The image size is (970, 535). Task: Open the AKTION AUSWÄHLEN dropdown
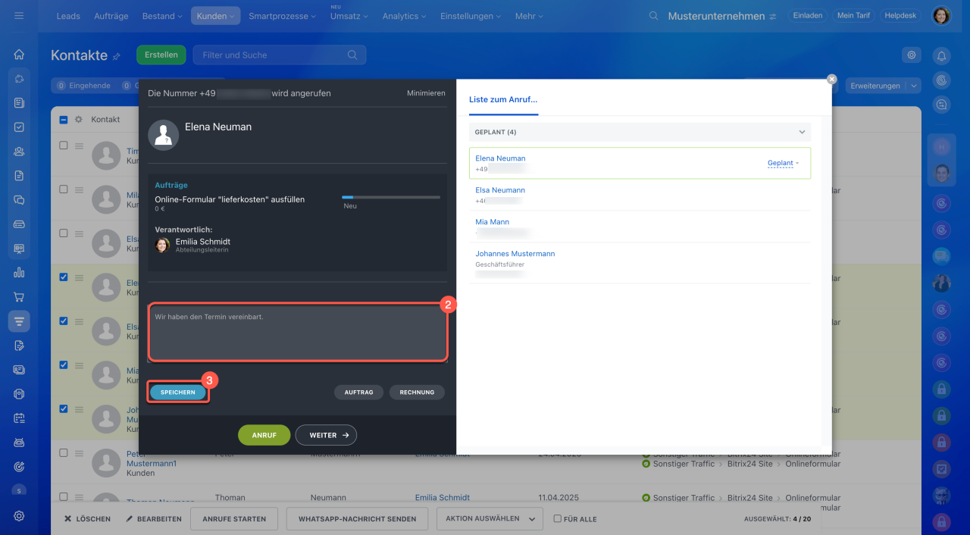click(490, 519)
